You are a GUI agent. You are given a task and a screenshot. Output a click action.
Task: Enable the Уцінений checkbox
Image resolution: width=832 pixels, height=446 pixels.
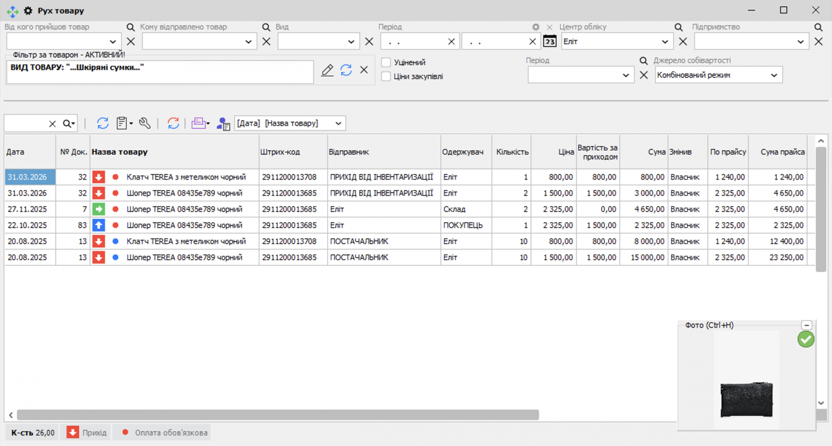point(386,62)
